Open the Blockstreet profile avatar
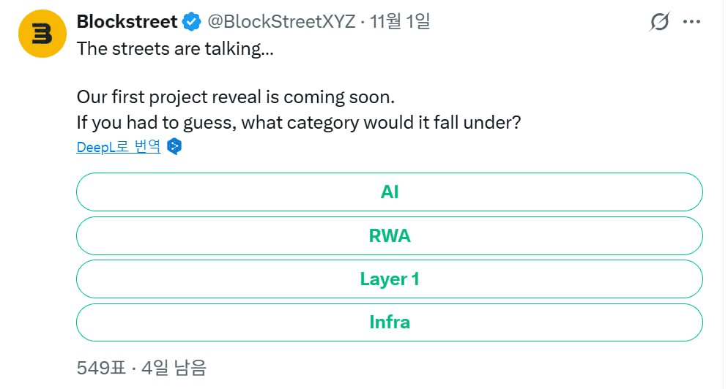Viewport: 728px width, 389px height. 38,34
